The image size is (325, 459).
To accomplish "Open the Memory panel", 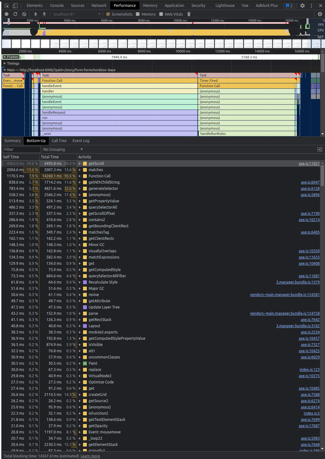I will pos(150,5).
